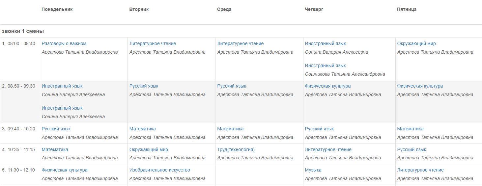Viewport: 482px width, 186px height.
Task: Open Friday fifth-period Литературное чтение link
Action: tap(420, 170)
